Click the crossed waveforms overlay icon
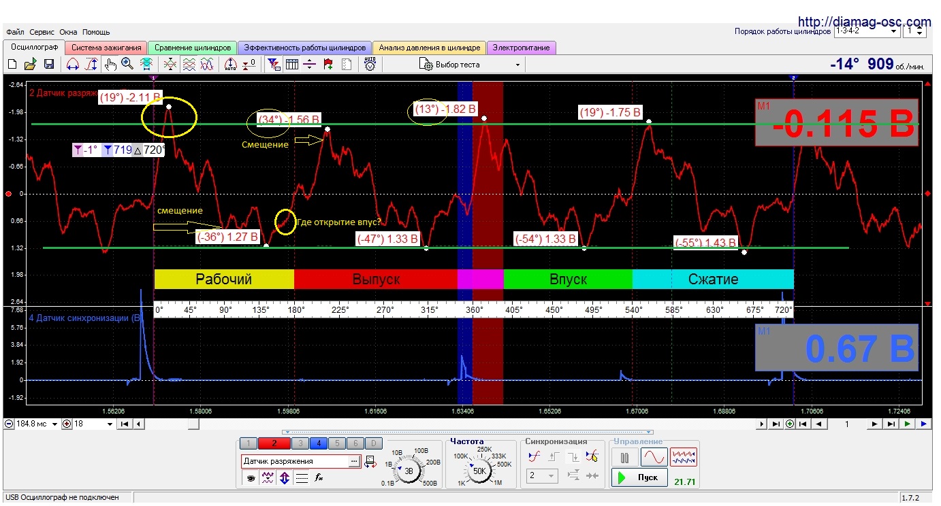The height and width of the screenshot is (506, 941). coord(170,65)
